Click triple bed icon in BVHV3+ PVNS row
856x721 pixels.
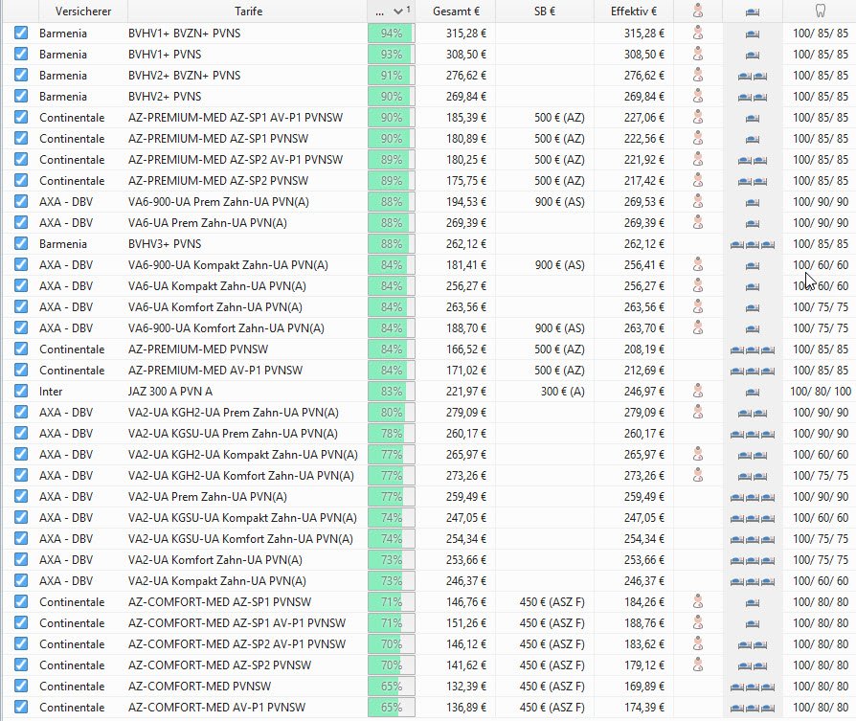tap(753, 244)
